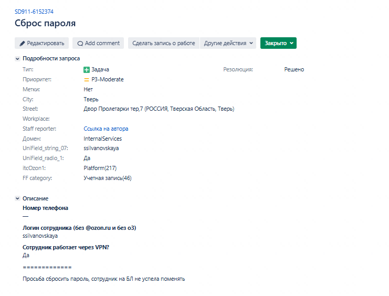Click the Учетная запись(46) category value
This screenshot has height=296, width=389.
108,178
